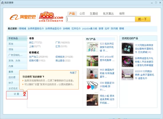Open the GS20十大网商 product link
The height and width of the screenshot is (119, 163).
pos(145,75)
